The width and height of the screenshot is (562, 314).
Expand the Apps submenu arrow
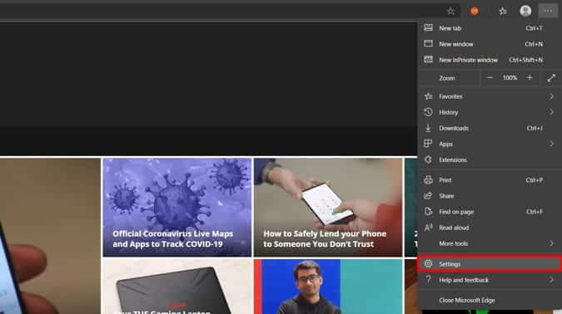(x=551, y=144)
